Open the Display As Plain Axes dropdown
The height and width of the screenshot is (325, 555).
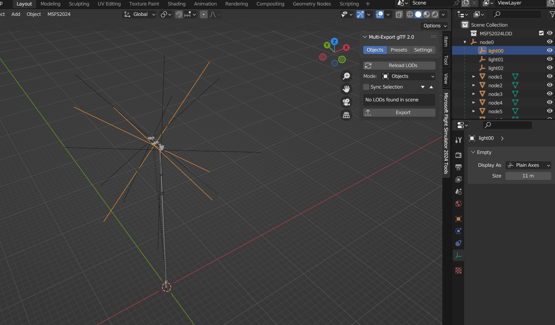528,165
